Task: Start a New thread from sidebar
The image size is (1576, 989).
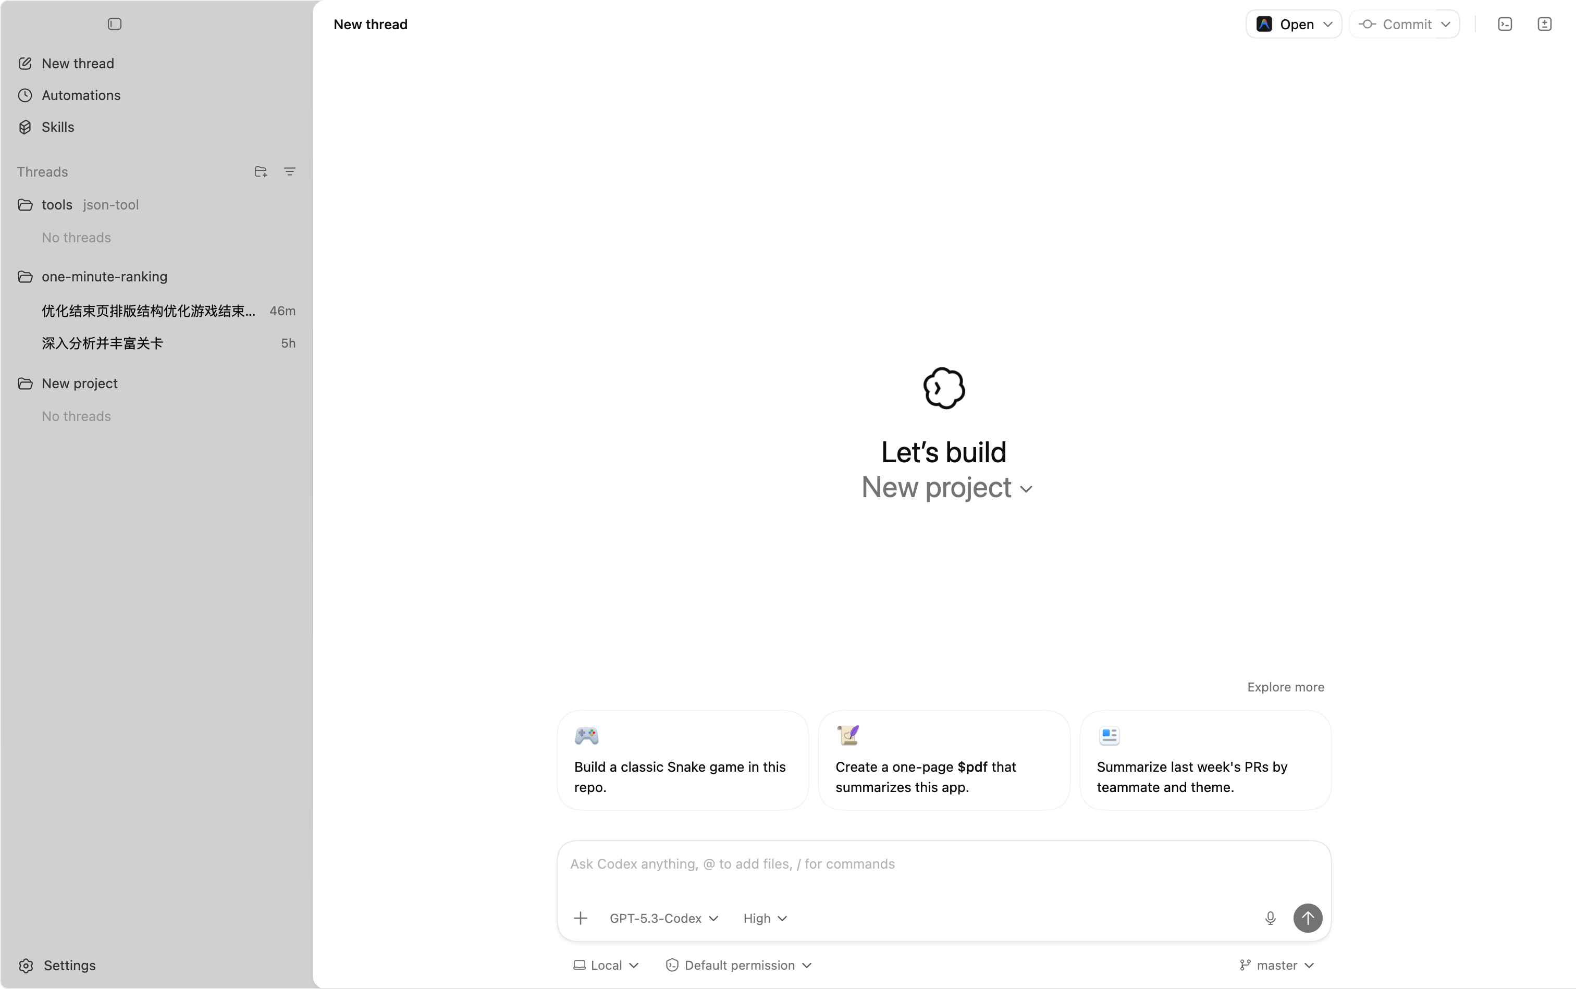Action: pos(77,64)
